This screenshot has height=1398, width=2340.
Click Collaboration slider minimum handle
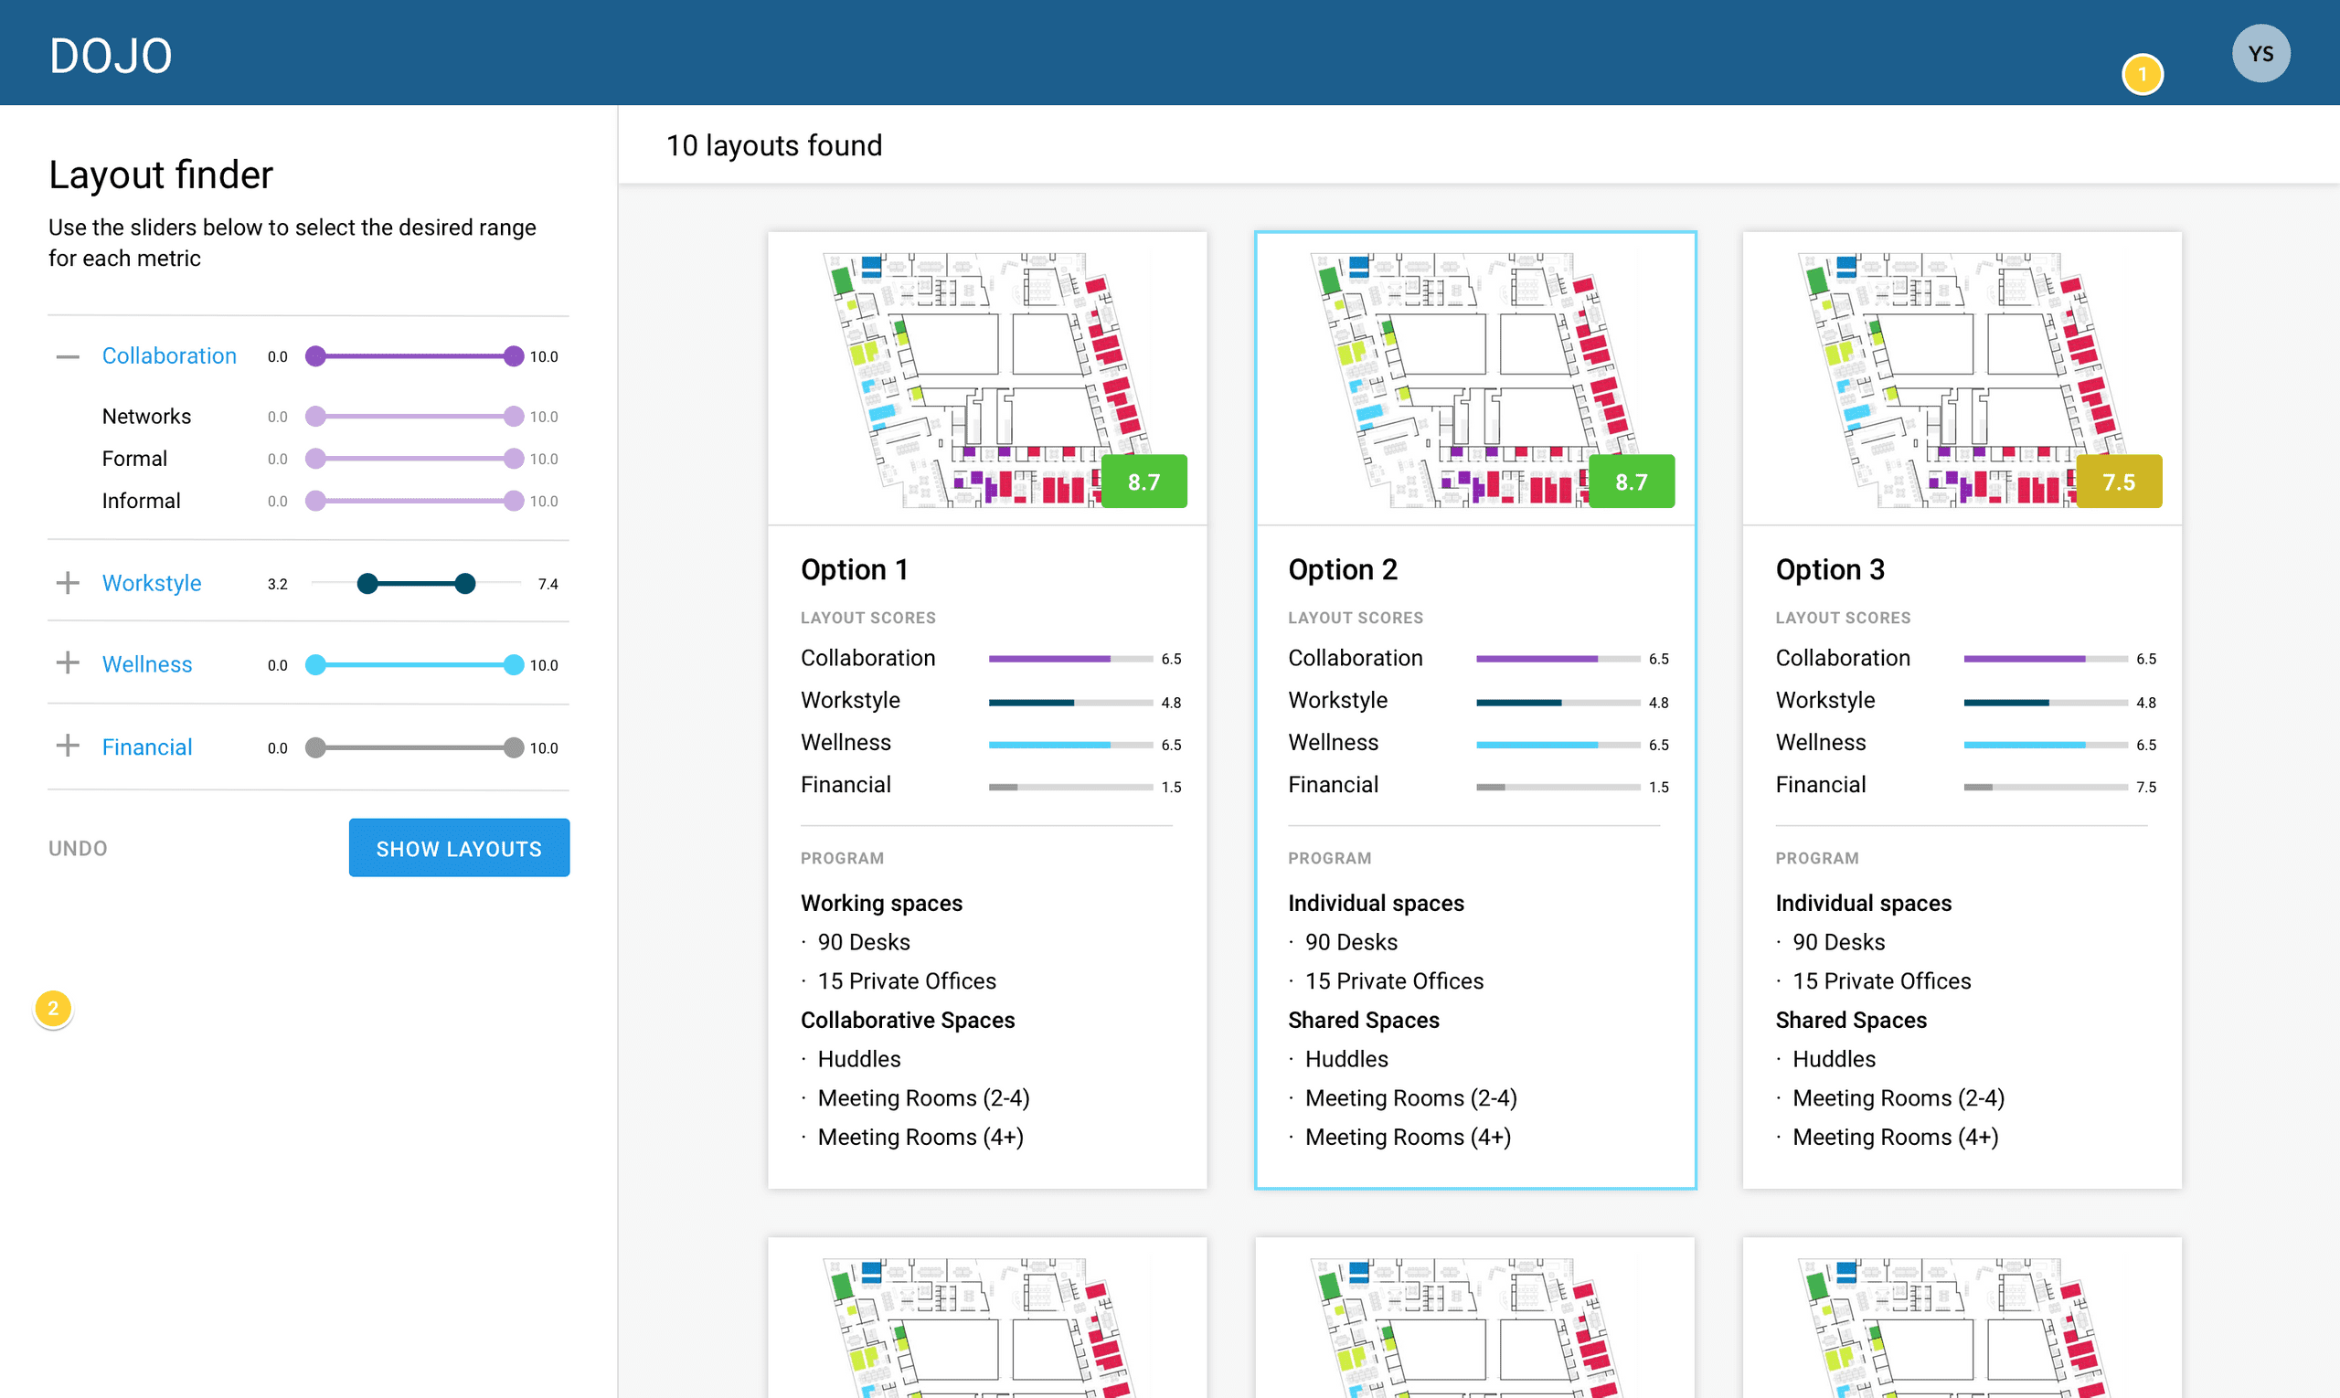[x=315, y=356]
